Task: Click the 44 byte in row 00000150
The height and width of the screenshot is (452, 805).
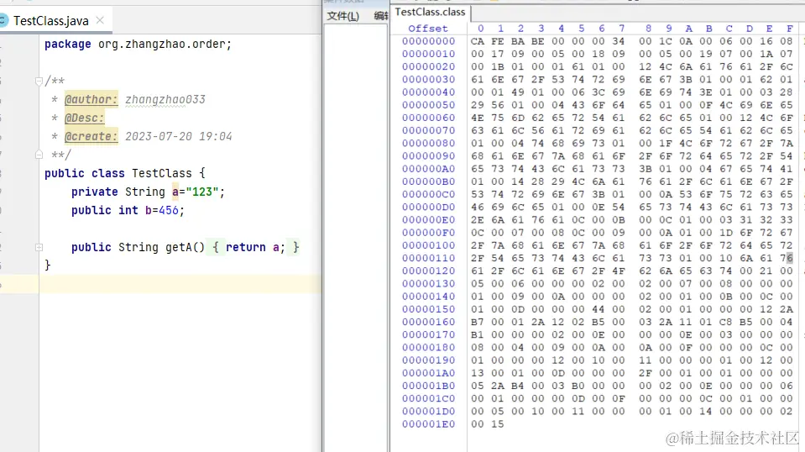Action: pyautogui.click(x=599, y=309)
